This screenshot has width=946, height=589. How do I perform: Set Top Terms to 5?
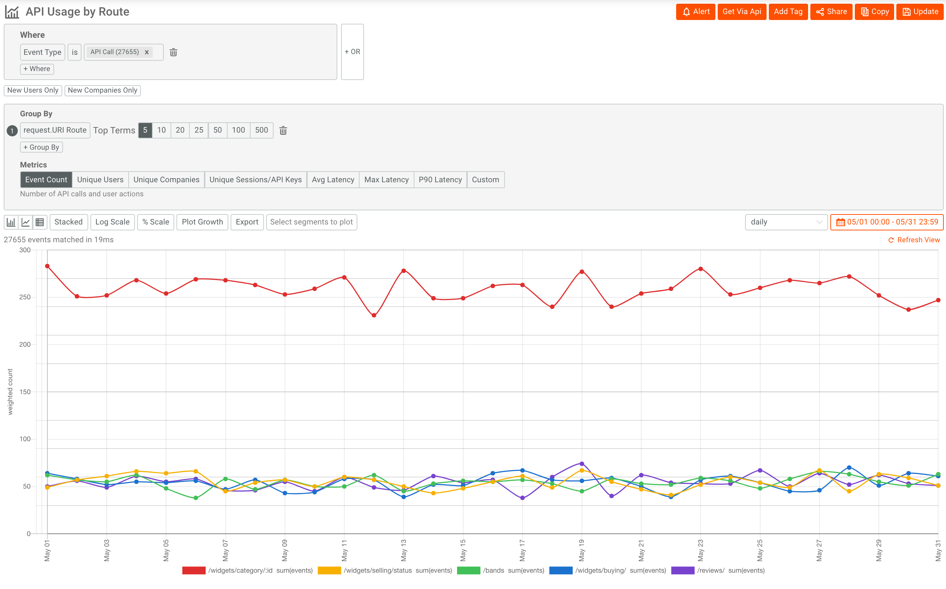pyautogui.click(x=145, y=130)
